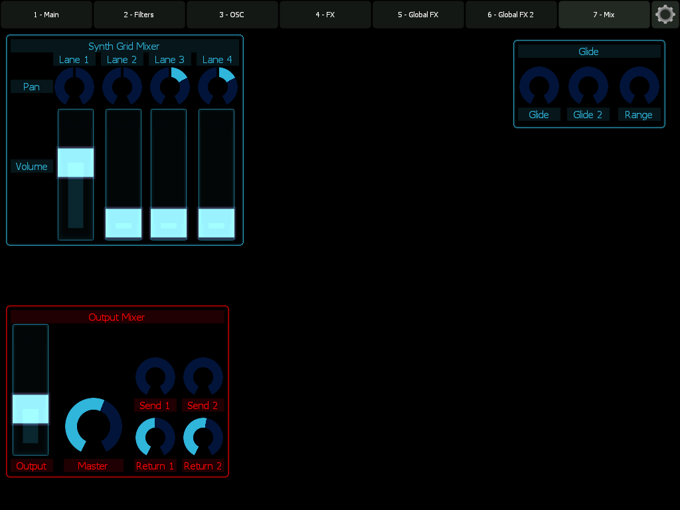
Task: Click the Lane 2 volume fader handle
Action: [124, 223]
